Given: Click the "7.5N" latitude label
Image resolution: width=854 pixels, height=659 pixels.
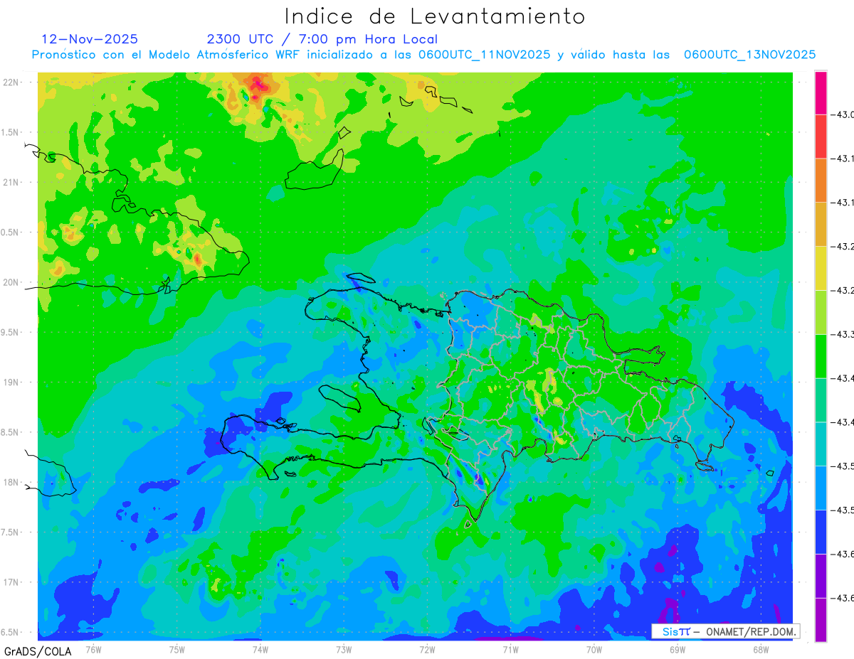Looking at the screenshot, I should click(10, 532).
